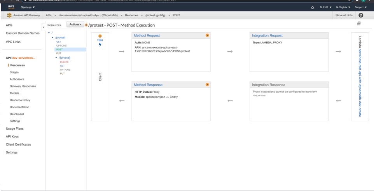
Task: Click the /protest resource path label
Action: point(60,37)
